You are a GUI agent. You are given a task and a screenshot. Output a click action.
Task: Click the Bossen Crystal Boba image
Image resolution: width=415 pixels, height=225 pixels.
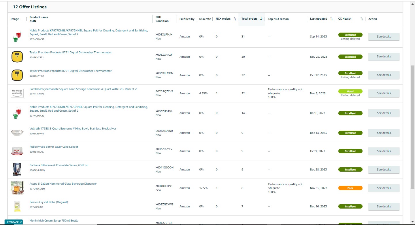(17, 207)
